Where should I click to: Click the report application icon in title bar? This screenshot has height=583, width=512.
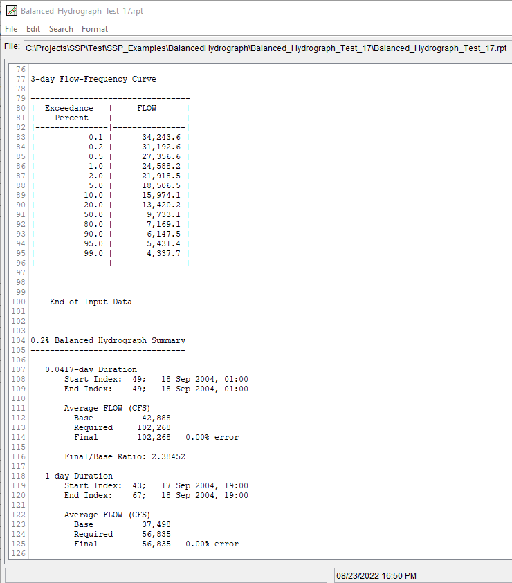[x=11, y=11]
